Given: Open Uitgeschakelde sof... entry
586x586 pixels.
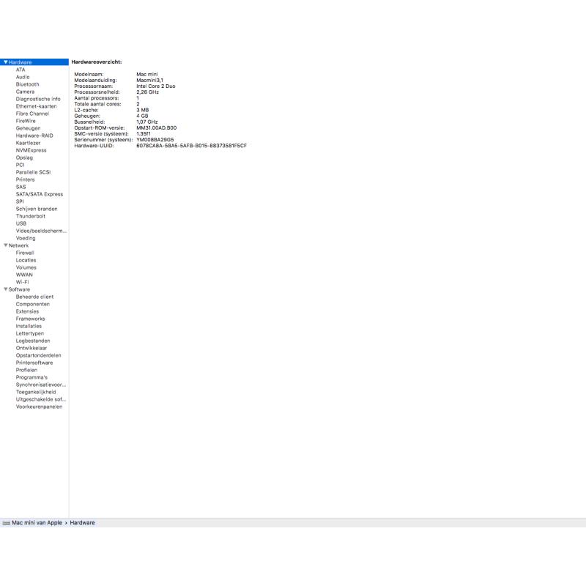Looking at the screenshot, I should (x=41, y=399).
